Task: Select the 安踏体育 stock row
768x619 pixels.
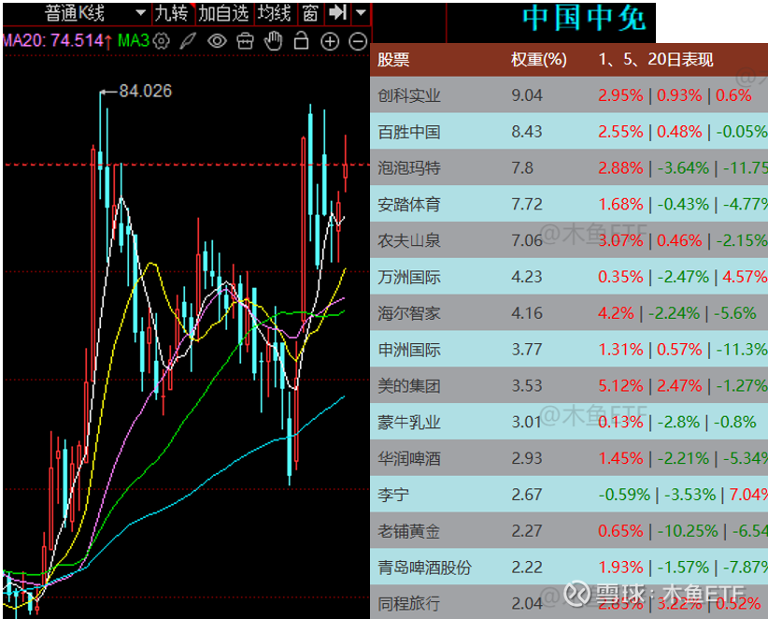Action: pyautogui.click(x=569, y=204)
